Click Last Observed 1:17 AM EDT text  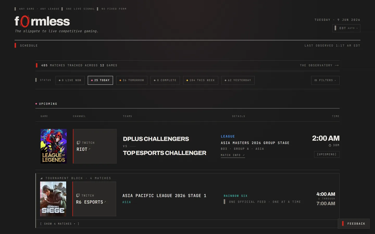[x=332, y=45]
